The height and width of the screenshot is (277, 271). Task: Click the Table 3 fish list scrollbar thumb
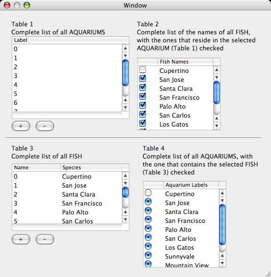click(x=125, y=192)
